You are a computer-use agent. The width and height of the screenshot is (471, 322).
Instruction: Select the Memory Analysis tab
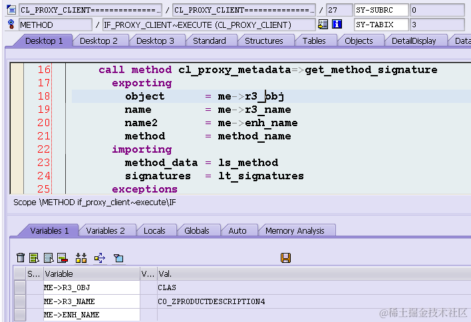point(295,230)
